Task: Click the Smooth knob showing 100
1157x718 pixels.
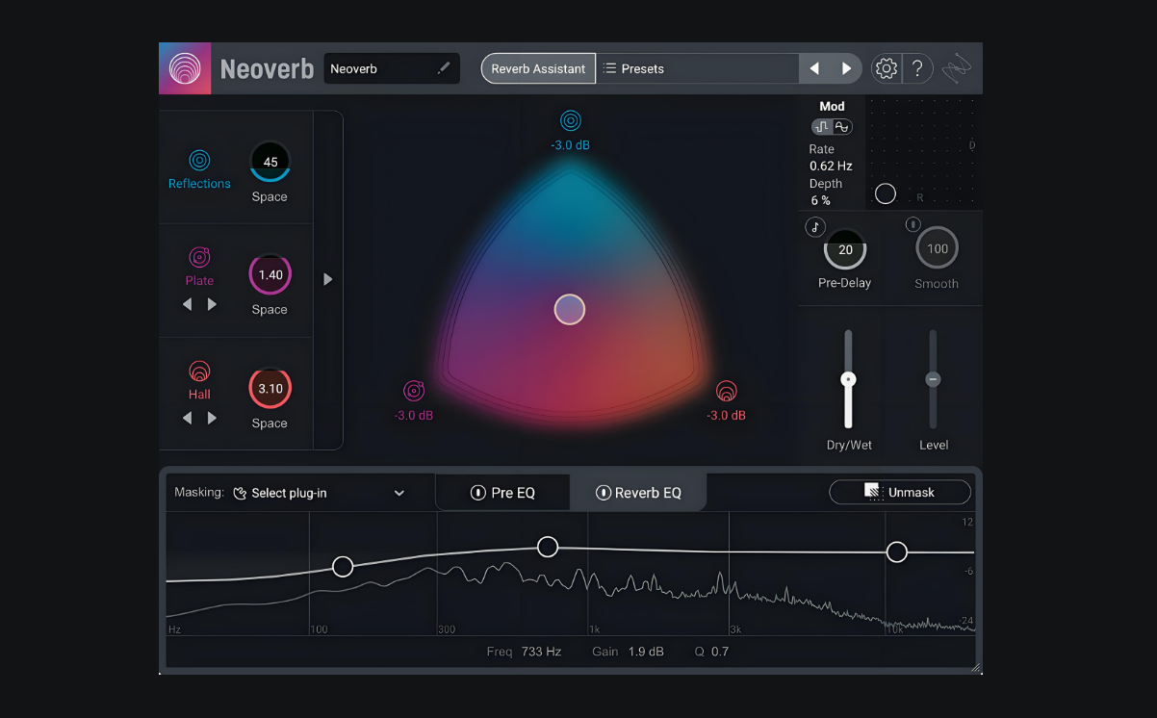Action: [937, 248]
